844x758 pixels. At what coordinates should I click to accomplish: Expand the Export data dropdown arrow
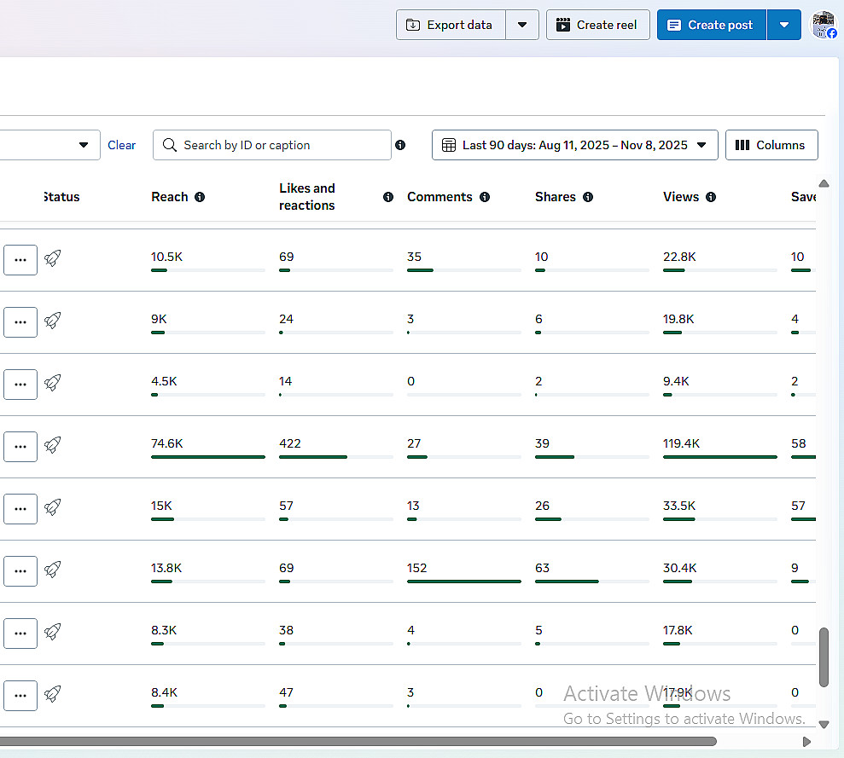pos(522,25)
